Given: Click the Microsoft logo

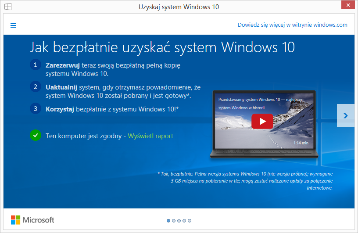Looking at the screenshot, I should coord(32,220).
